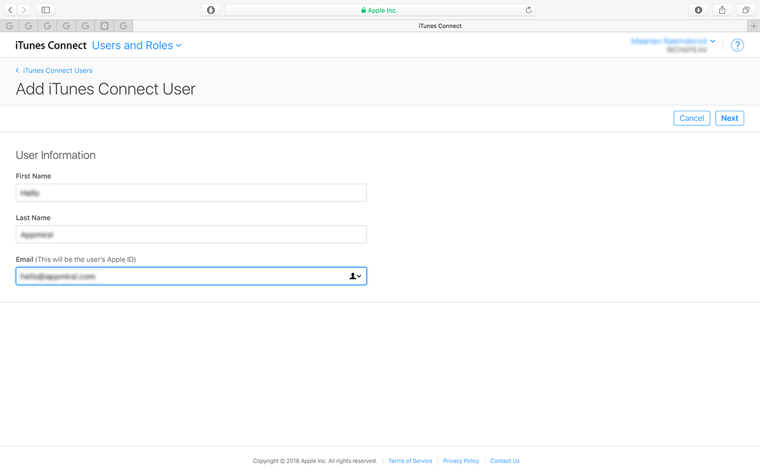Show Safari downloads
760x475 pixels.
coord(698,9)
